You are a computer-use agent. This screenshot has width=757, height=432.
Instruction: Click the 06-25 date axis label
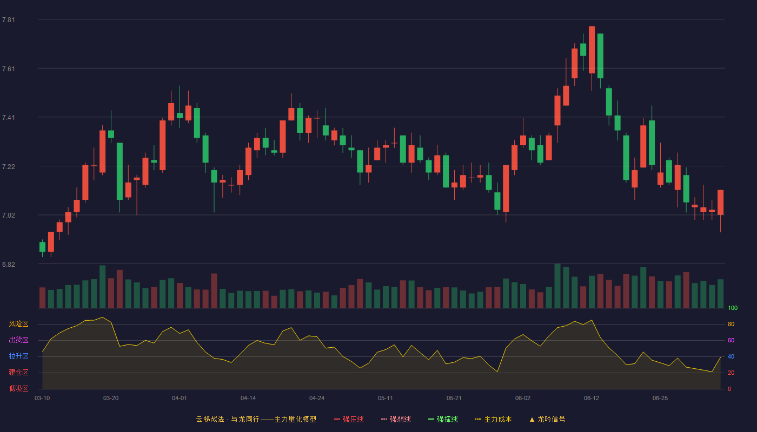pyautogui.click(x=660, y=398)
